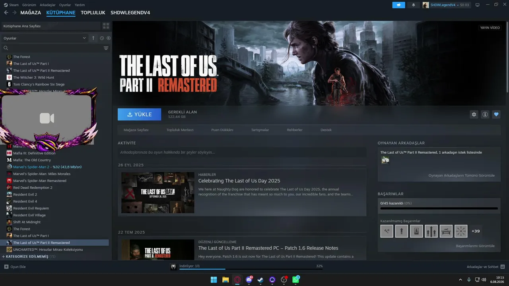The width and height of the screenshot is (509, 286).
Task: Open the megaphone announcements button
Action: [x=398, y=5]
